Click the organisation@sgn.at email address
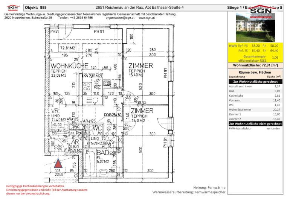This screenshot has width=290, height=205. click(x=121, y=17)
